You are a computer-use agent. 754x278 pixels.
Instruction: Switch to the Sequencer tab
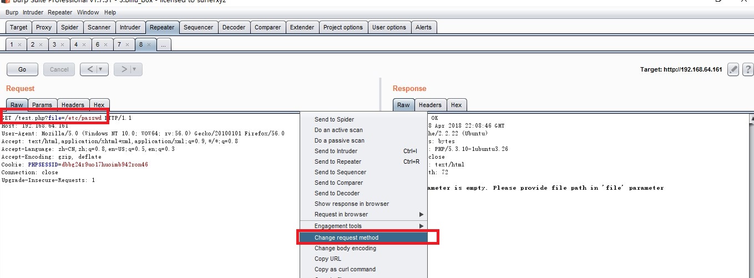click(x=198, y=27)
